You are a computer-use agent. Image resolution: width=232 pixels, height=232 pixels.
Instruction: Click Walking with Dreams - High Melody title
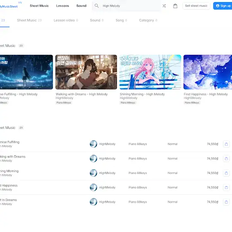coord(82,94)
